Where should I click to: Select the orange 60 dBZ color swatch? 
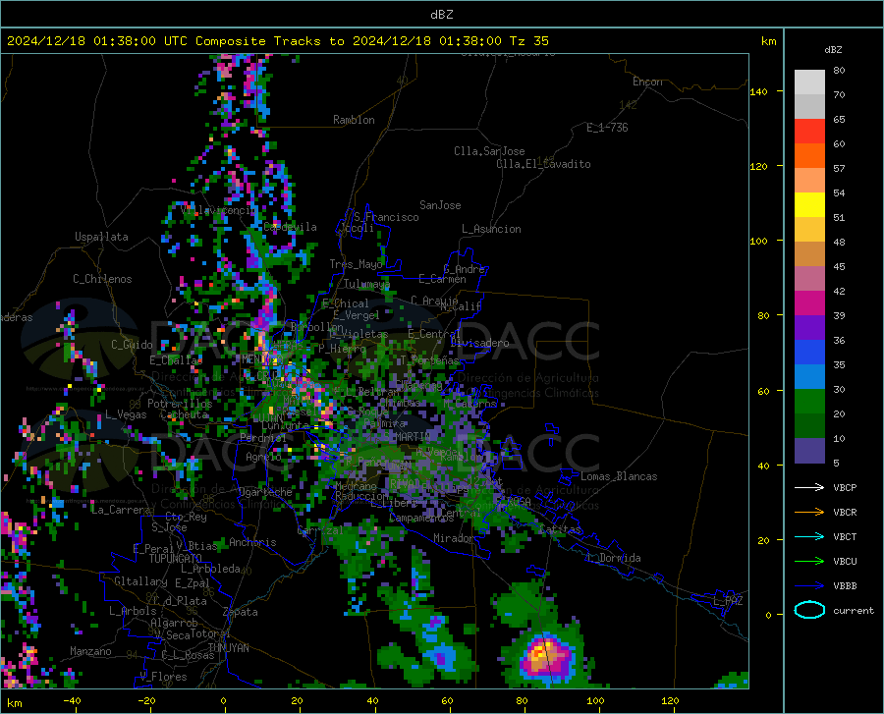pyautogui.click(x=809, y=156)
